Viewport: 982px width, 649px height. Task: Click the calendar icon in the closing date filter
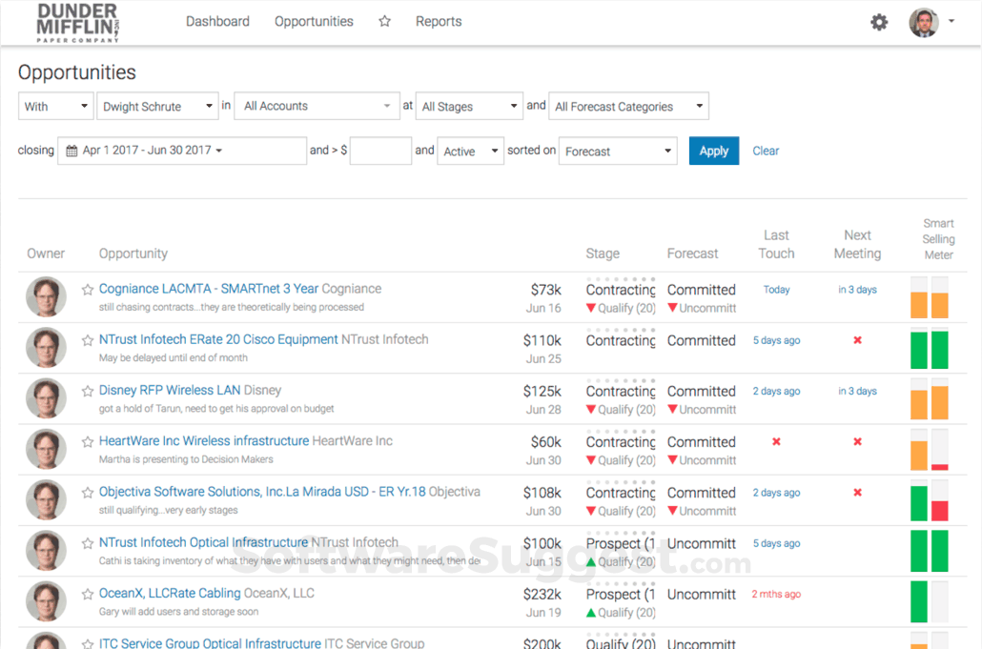point(71,151)
